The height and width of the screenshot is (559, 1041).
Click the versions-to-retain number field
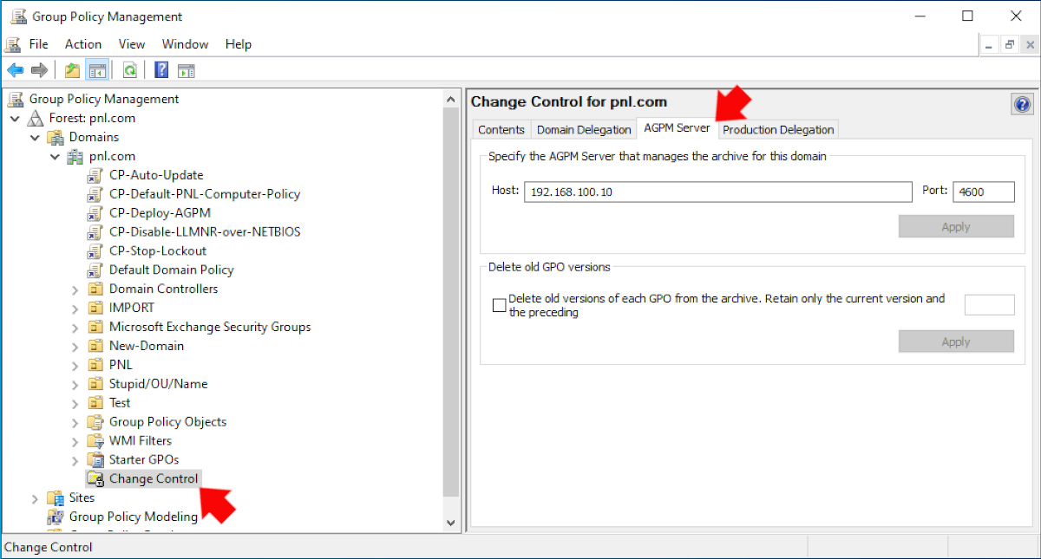[x=990, y=305]
